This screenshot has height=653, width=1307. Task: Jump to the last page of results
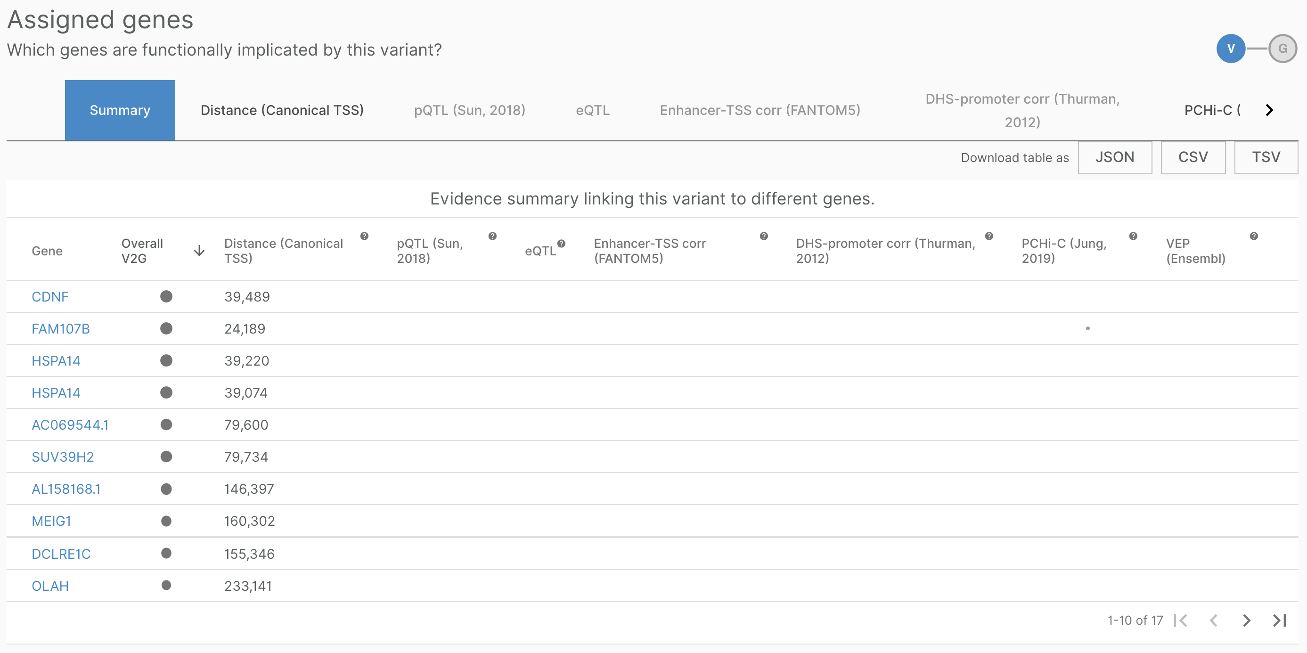(x=1279, y=620)
